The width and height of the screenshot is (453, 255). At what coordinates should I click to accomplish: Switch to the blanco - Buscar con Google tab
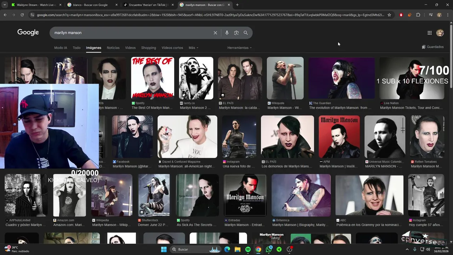click(x=92, y=5)
